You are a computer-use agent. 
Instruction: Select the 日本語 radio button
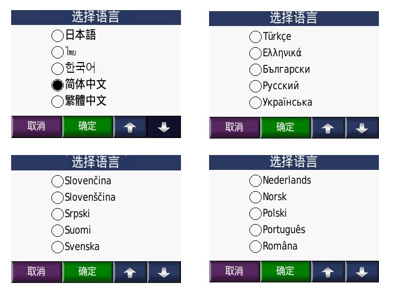tap(57, 36)
